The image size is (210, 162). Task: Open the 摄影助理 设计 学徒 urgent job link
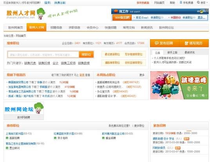point(163,139)
